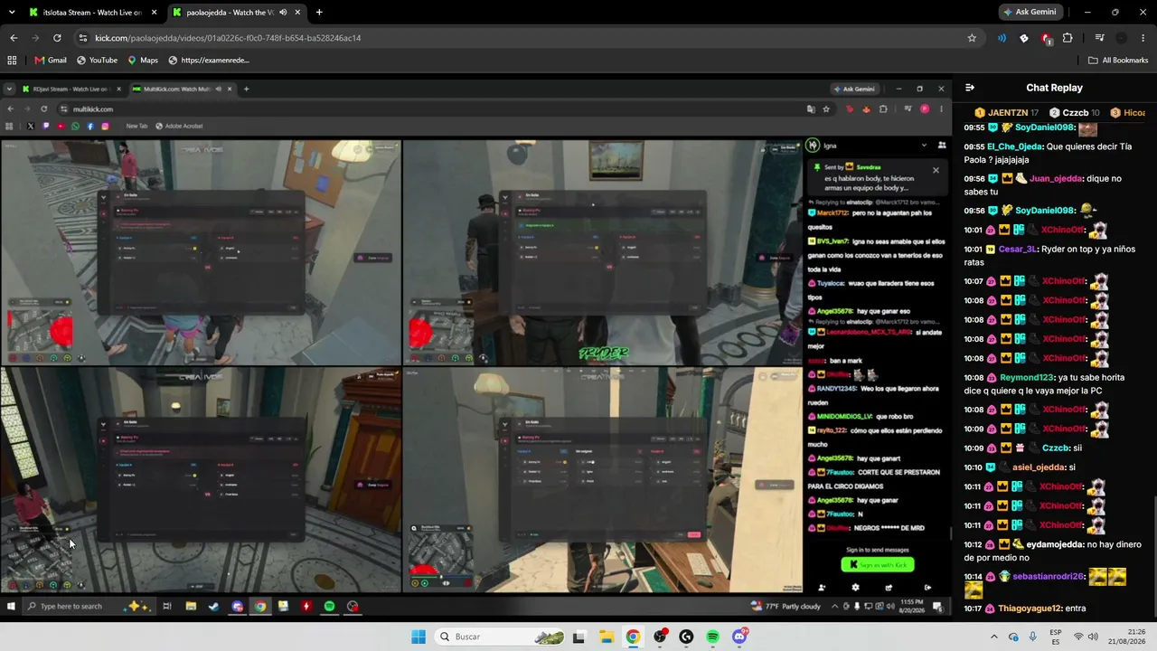Close the itslotaa Stream tab
This screenshot has width=1157, height=651.
coord(155,13)
